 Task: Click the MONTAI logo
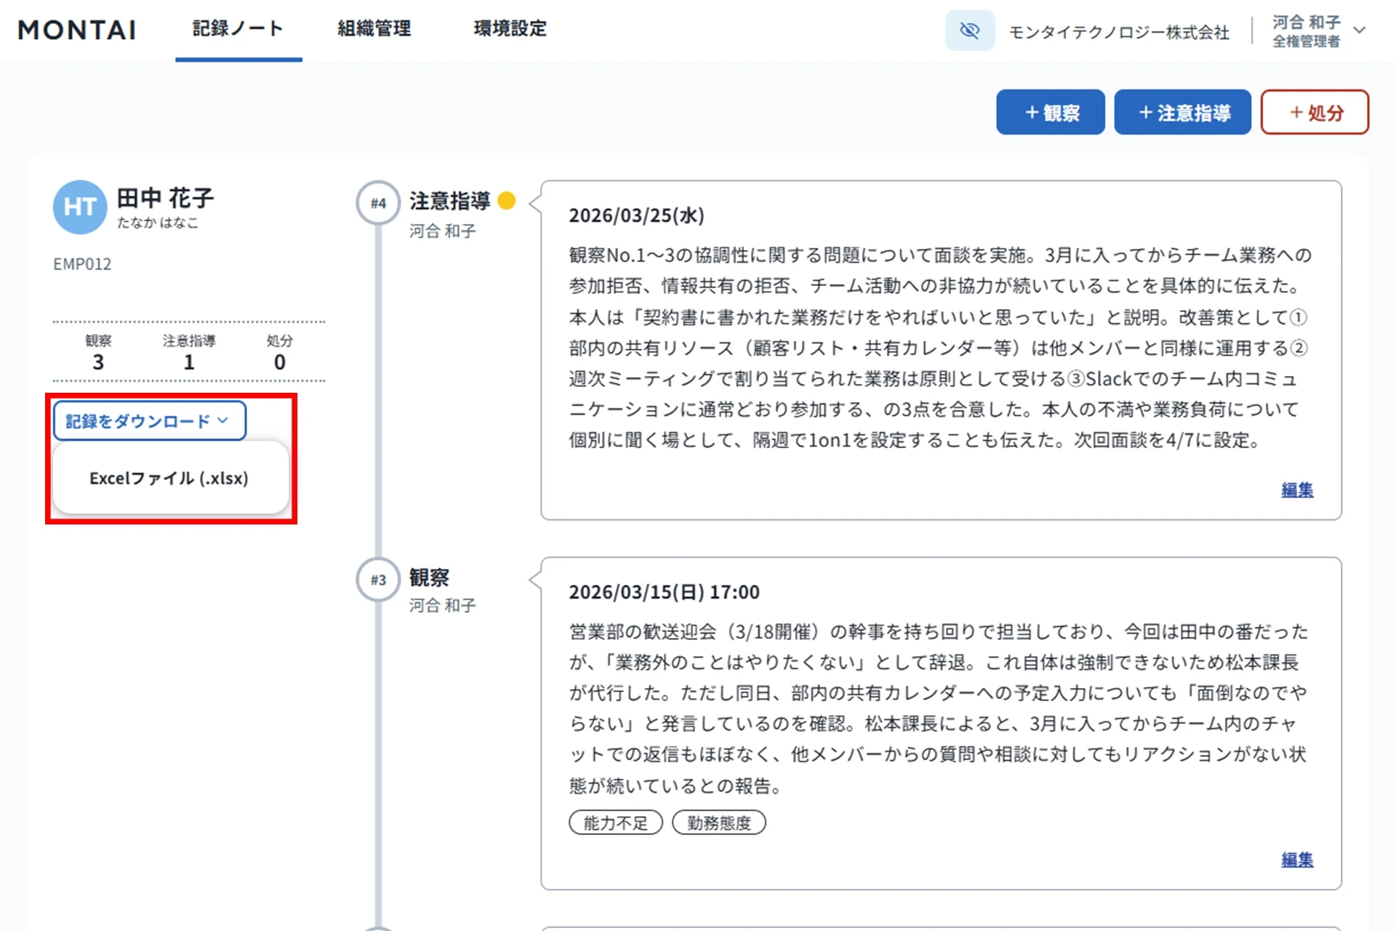coord(77,30)
